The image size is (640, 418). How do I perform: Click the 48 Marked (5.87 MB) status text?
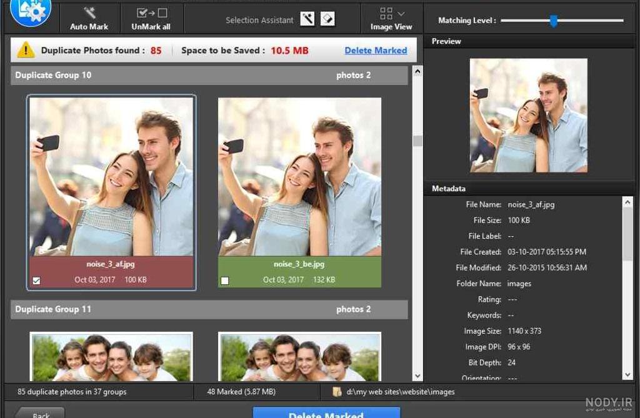pos(241,392)
